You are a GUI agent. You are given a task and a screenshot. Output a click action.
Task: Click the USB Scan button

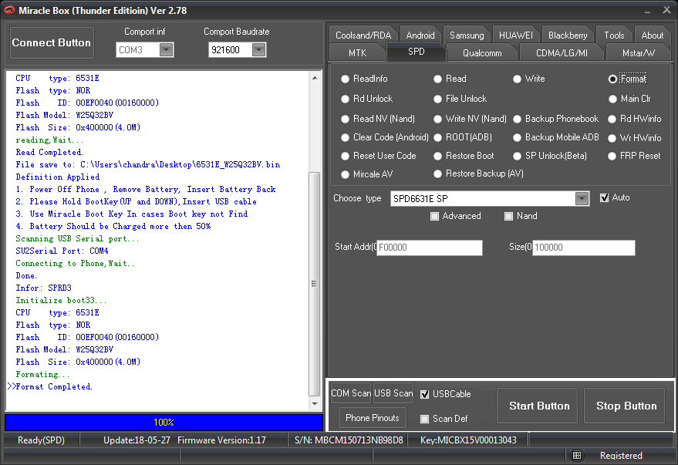pos(393,393)
